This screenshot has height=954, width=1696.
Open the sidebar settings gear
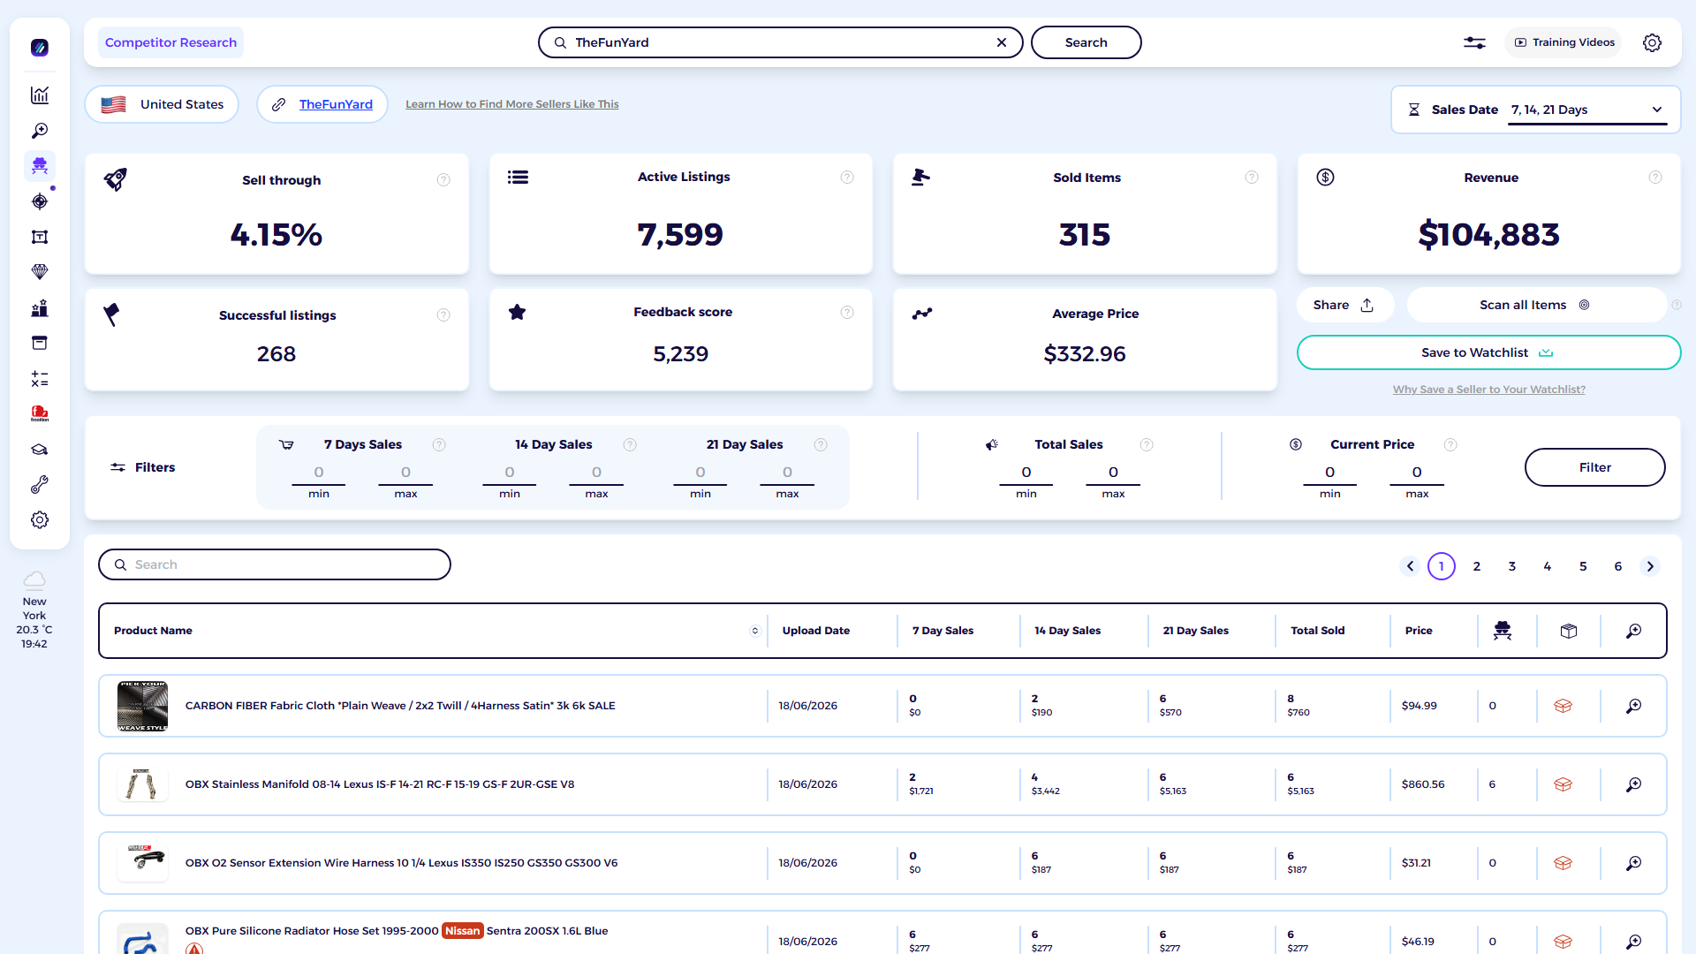(x=40, y=520)
